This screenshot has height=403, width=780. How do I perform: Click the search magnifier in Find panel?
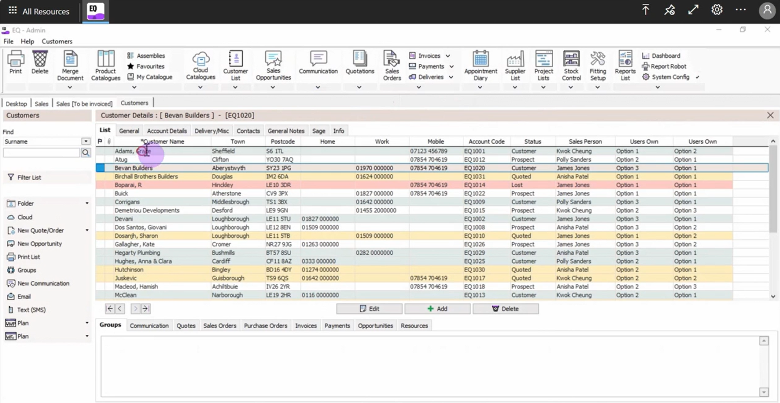86,153
